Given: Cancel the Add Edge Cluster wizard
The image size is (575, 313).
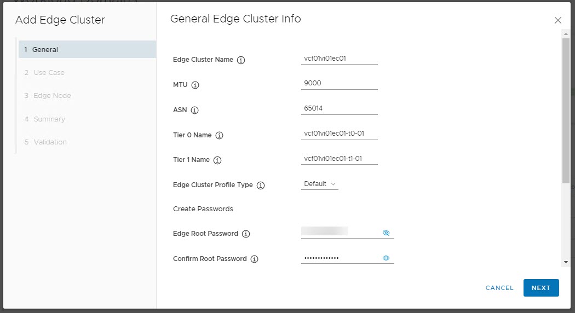Looking at the screenshot, I should 499,288.
